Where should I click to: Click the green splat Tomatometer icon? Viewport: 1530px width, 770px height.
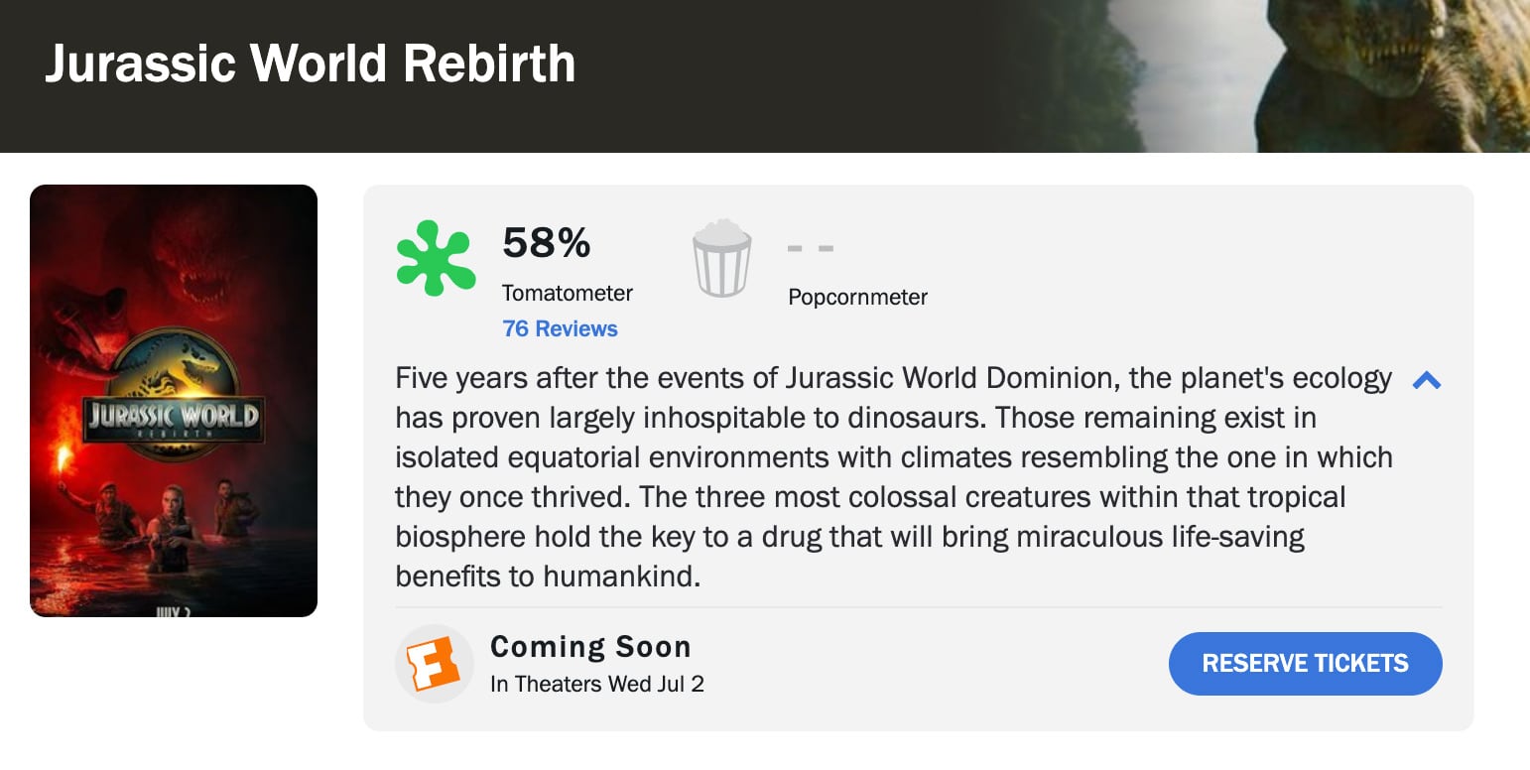tap(435, 258)
